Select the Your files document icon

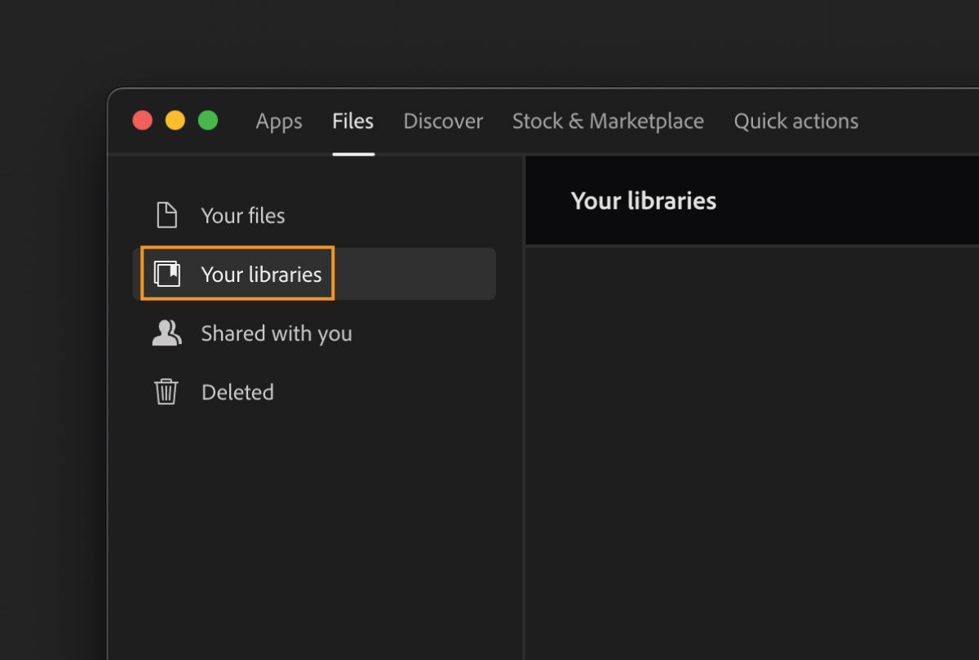coord(166,214)
